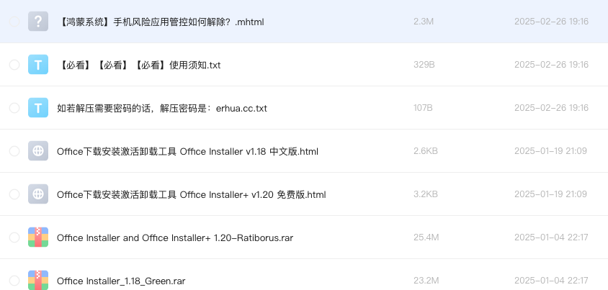Click the web icon of Office Installer v1.18 中文版.html
The height and width of the screenshot is (290, 608).
pos(38,151)
